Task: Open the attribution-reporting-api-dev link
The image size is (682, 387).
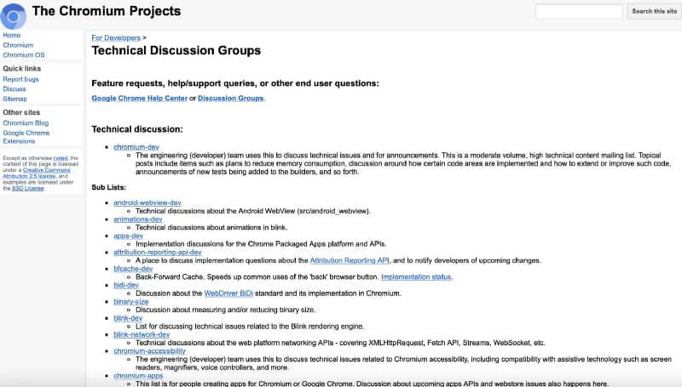Action: (x=158, y=252)
